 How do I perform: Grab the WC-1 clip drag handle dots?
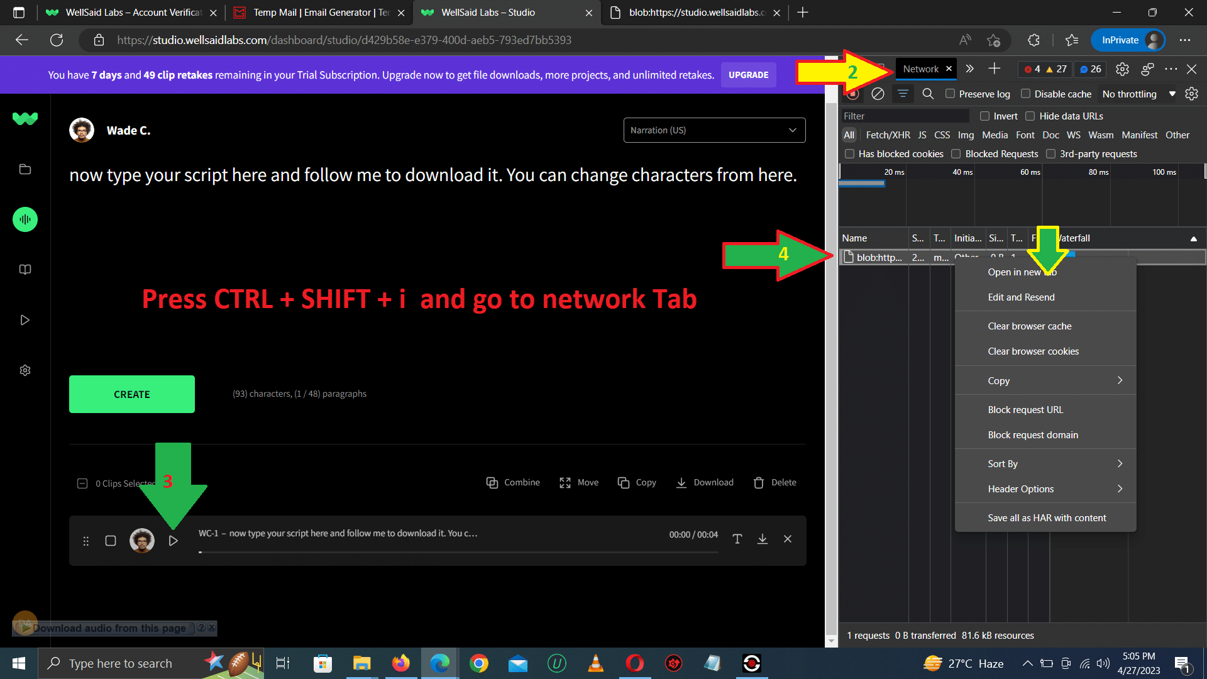pos(86,541)
